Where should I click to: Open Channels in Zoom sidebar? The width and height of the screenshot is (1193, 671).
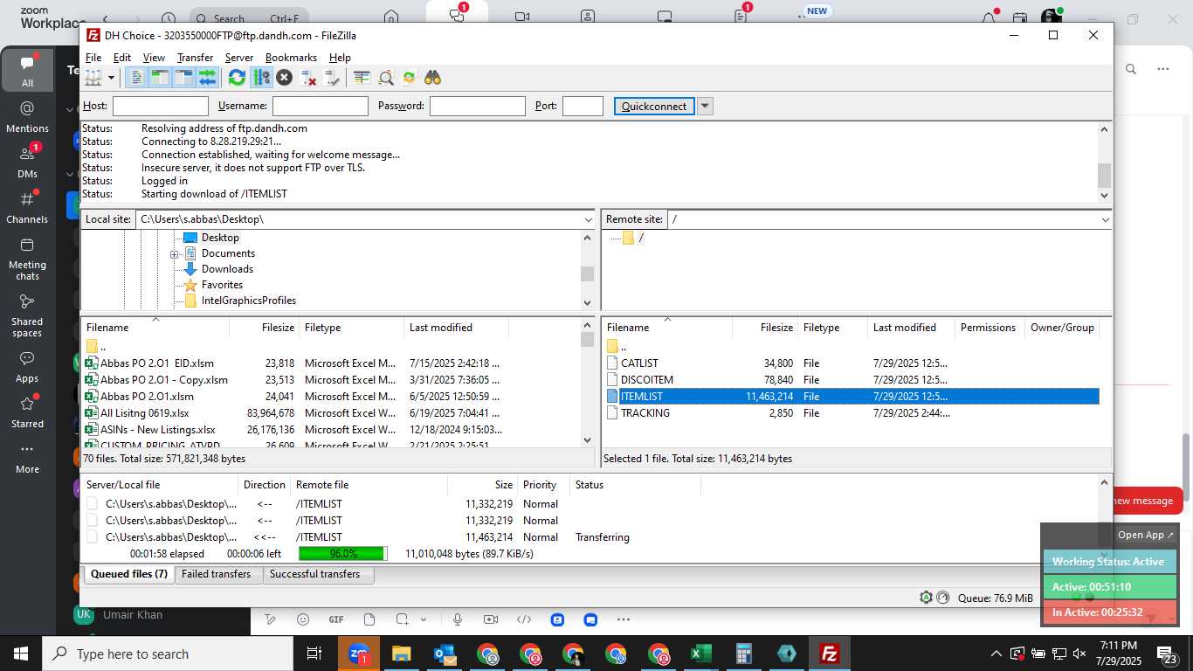27,208
